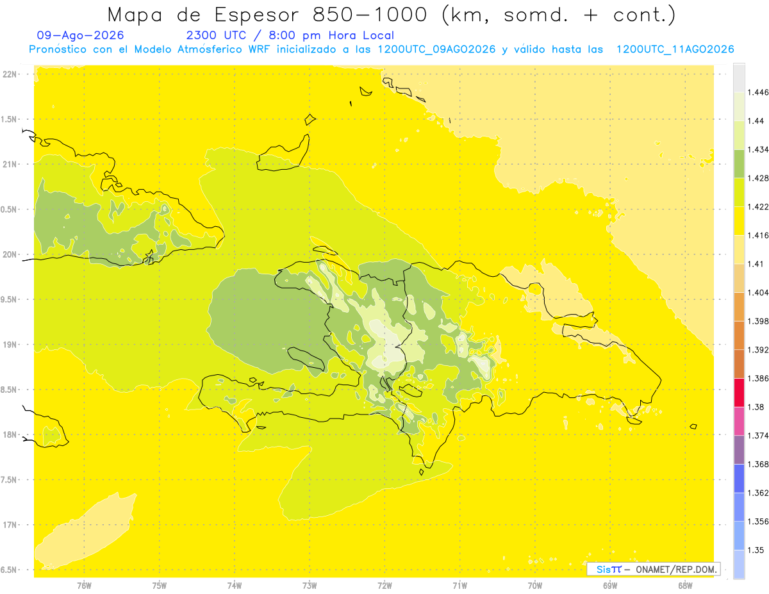Image resolution: width=769 pixels, height=594 pixels.
Task: Click the '1.416' colorbar value
Action: point(757,235)
